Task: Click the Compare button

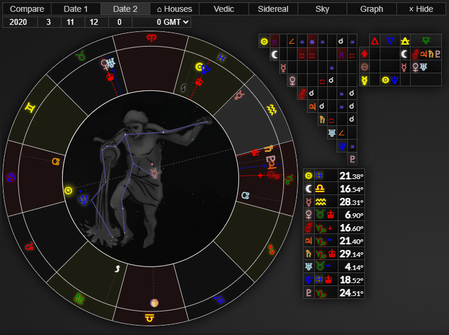Action: click(x=27, y=9)
